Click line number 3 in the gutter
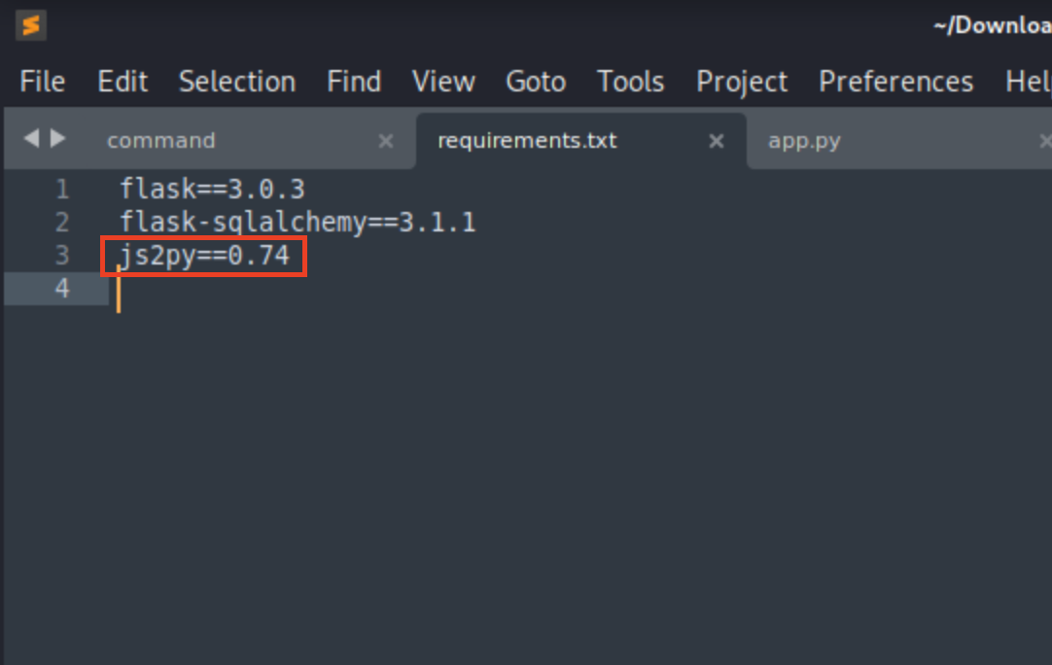 click(61, 255)
